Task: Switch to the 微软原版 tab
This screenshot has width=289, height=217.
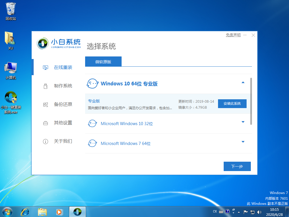Action: (103, 61)
